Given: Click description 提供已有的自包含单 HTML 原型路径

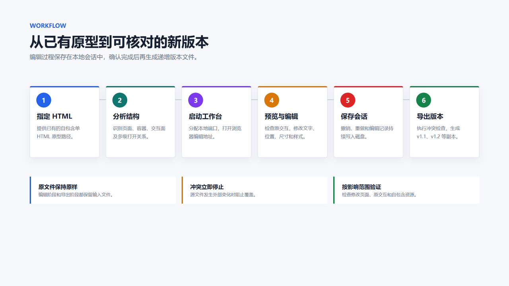Looking at the screenshot, I should pyautogui.click(x=58, y=132).
